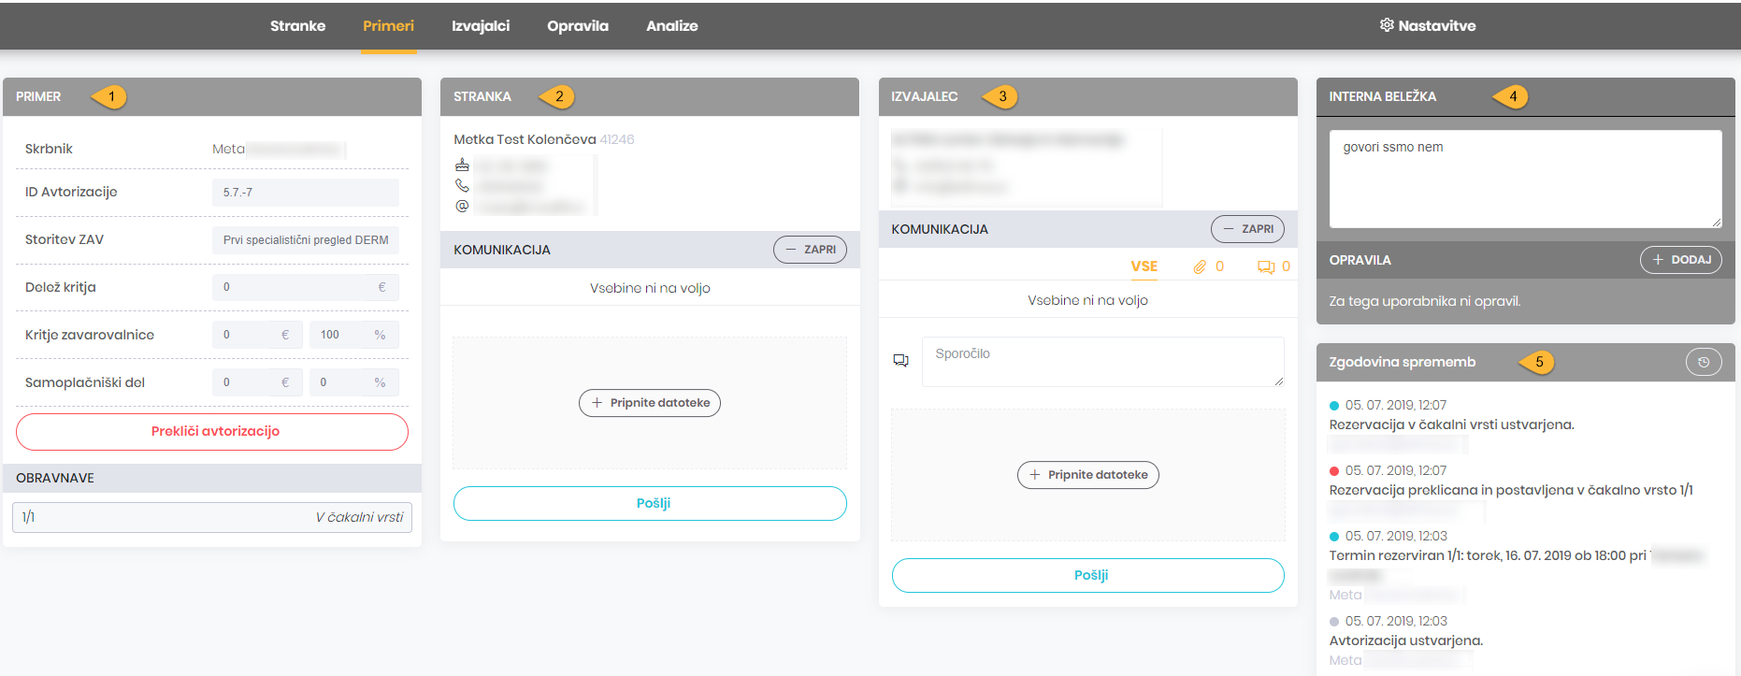Open the 1/1 V čakalni vrsti treatment row
Image resolution: width=1741 pixels, height=676 pixels.
tap(212, 517)
